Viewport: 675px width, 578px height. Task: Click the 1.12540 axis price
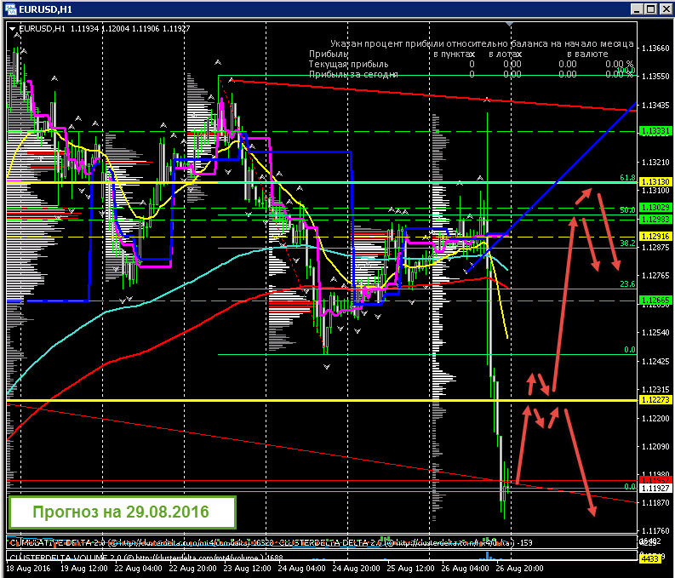[x=655, y=333]
